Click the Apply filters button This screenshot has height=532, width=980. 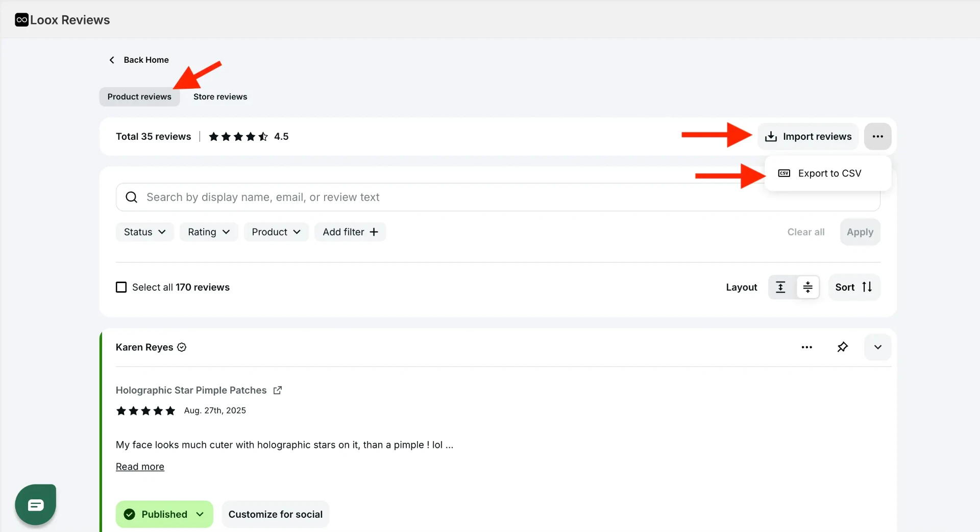(x=860, y=232)
